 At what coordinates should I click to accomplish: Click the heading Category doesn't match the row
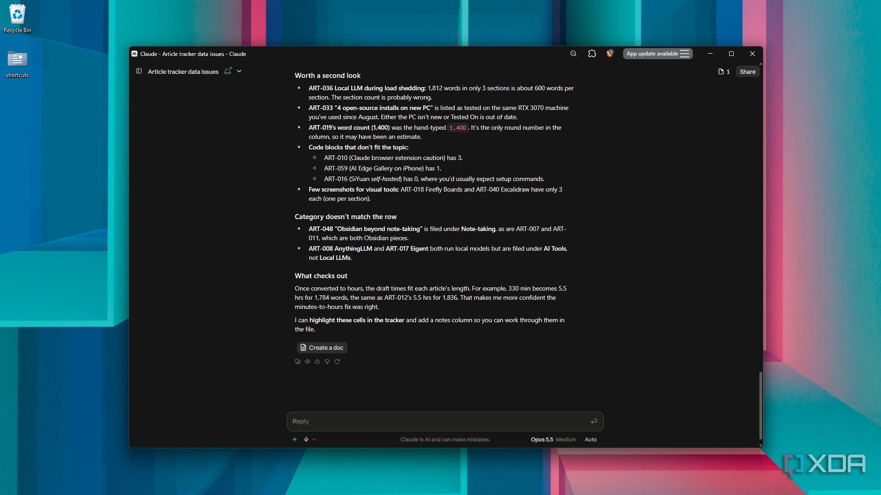[x=346, y=217]
